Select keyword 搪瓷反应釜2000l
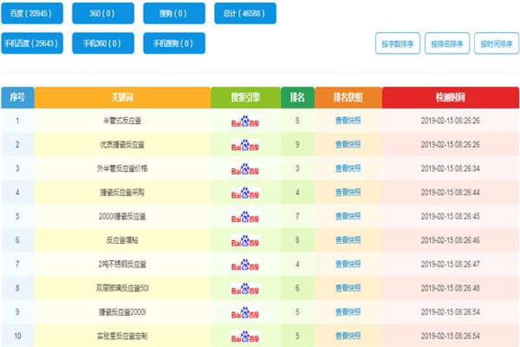Image resolution: width=520 pixels, height=347 pixels. point(122,312)
